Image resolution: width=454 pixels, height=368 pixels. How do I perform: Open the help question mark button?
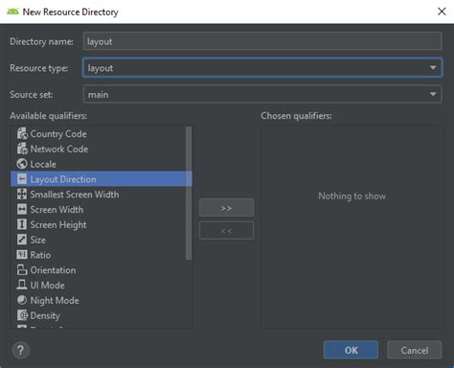point(21,350)
